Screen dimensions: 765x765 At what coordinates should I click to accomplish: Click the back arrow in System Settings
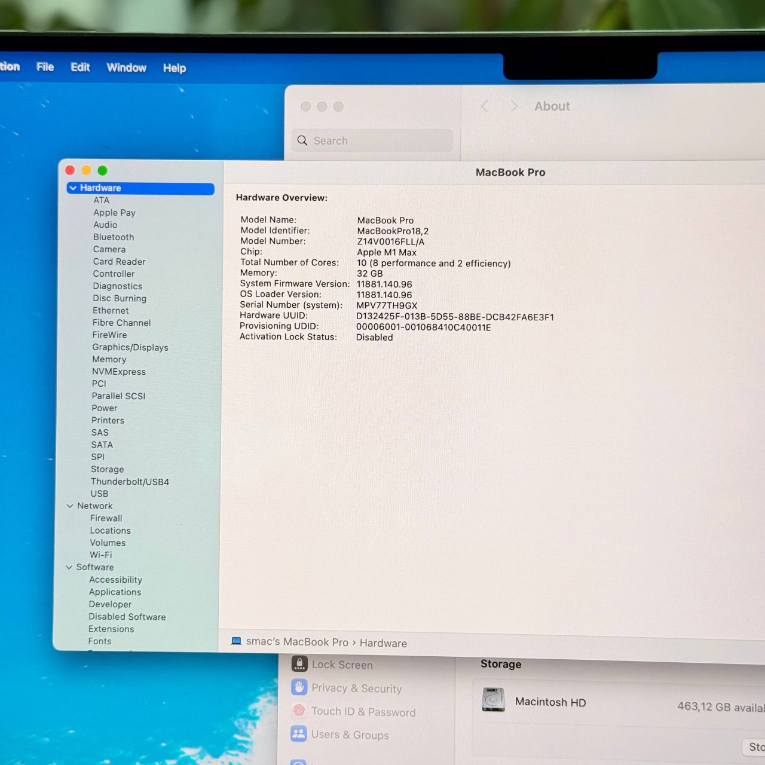click(485, 106)
